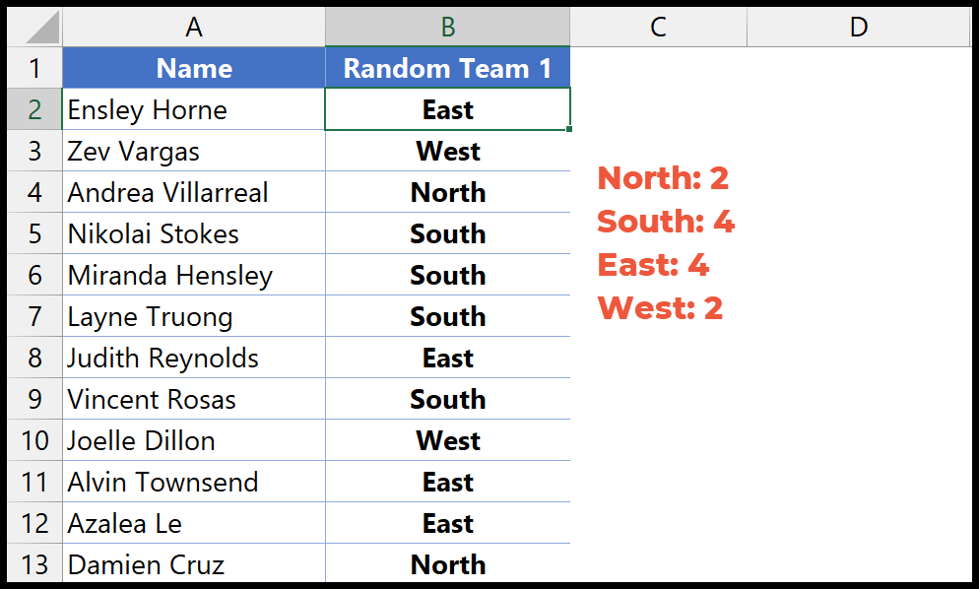Click the cell with Zev Vargas

193,151
